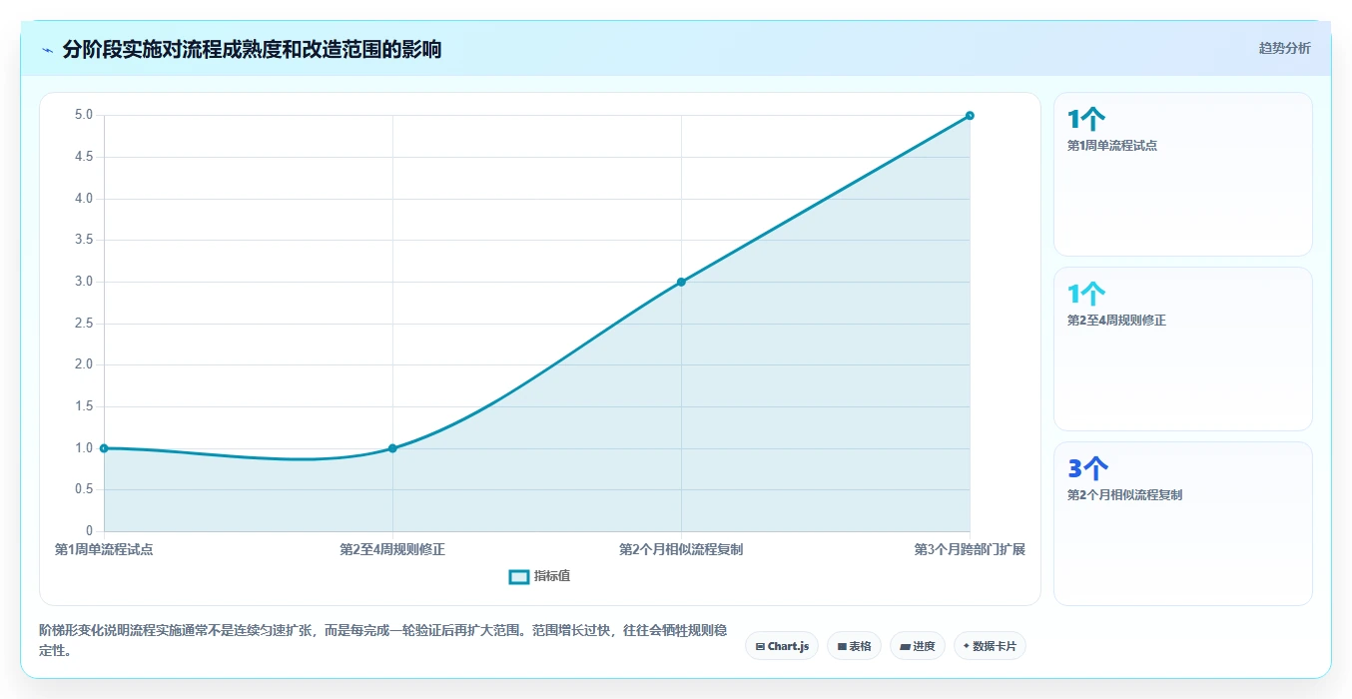Toggle the 指标值 legend color box

(x=519, y=577)
